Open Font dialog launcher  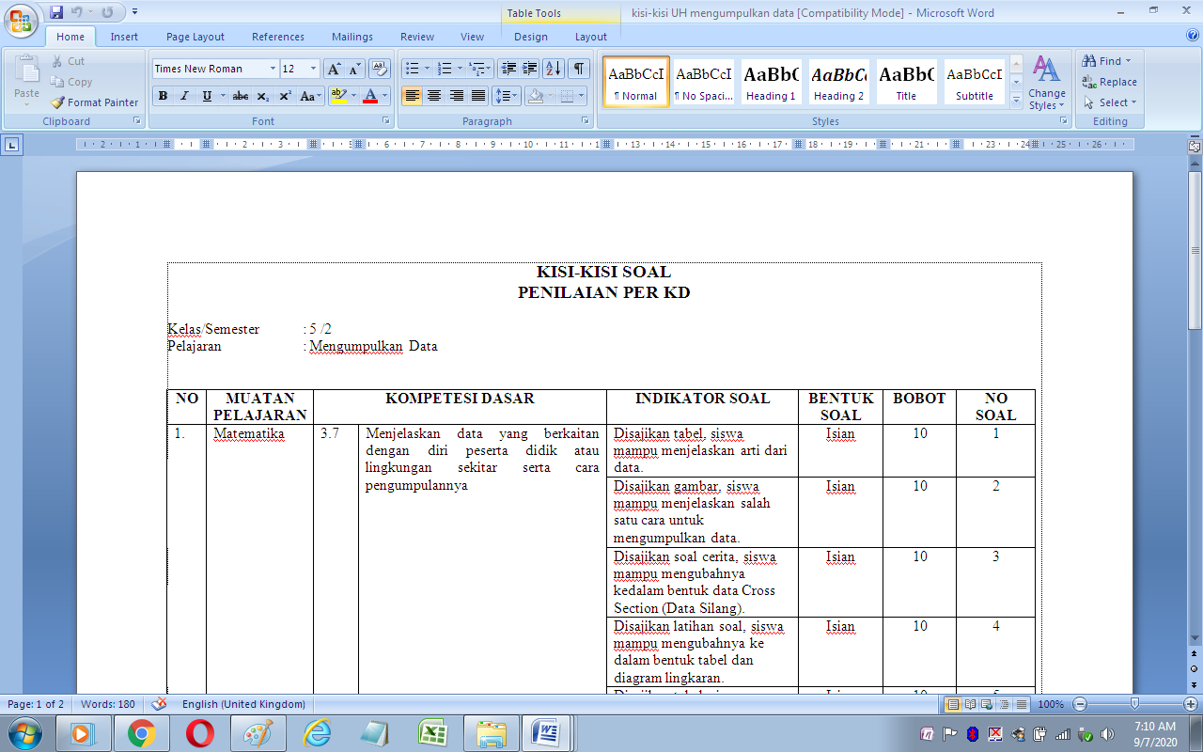coord(386,121)
